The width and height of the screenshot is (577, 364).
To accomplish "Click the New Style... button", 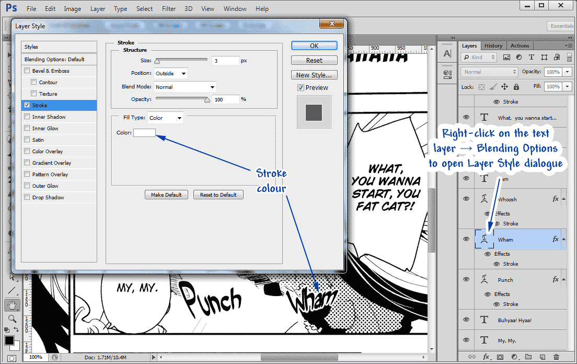I will pos(314,75).
